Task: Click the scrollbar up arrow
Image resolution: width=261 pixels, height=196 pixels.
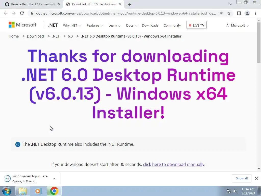Action: coord(259,20)
